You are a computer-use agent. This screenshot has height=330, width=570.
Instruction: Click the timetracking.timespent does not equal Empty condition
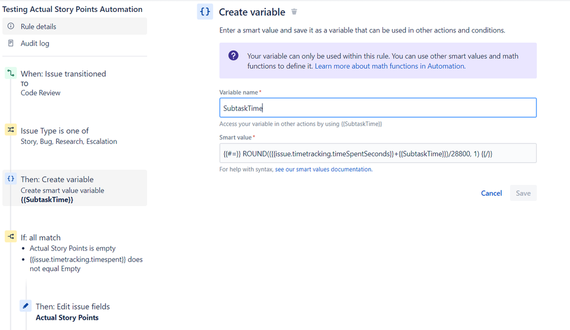point(86,264)
